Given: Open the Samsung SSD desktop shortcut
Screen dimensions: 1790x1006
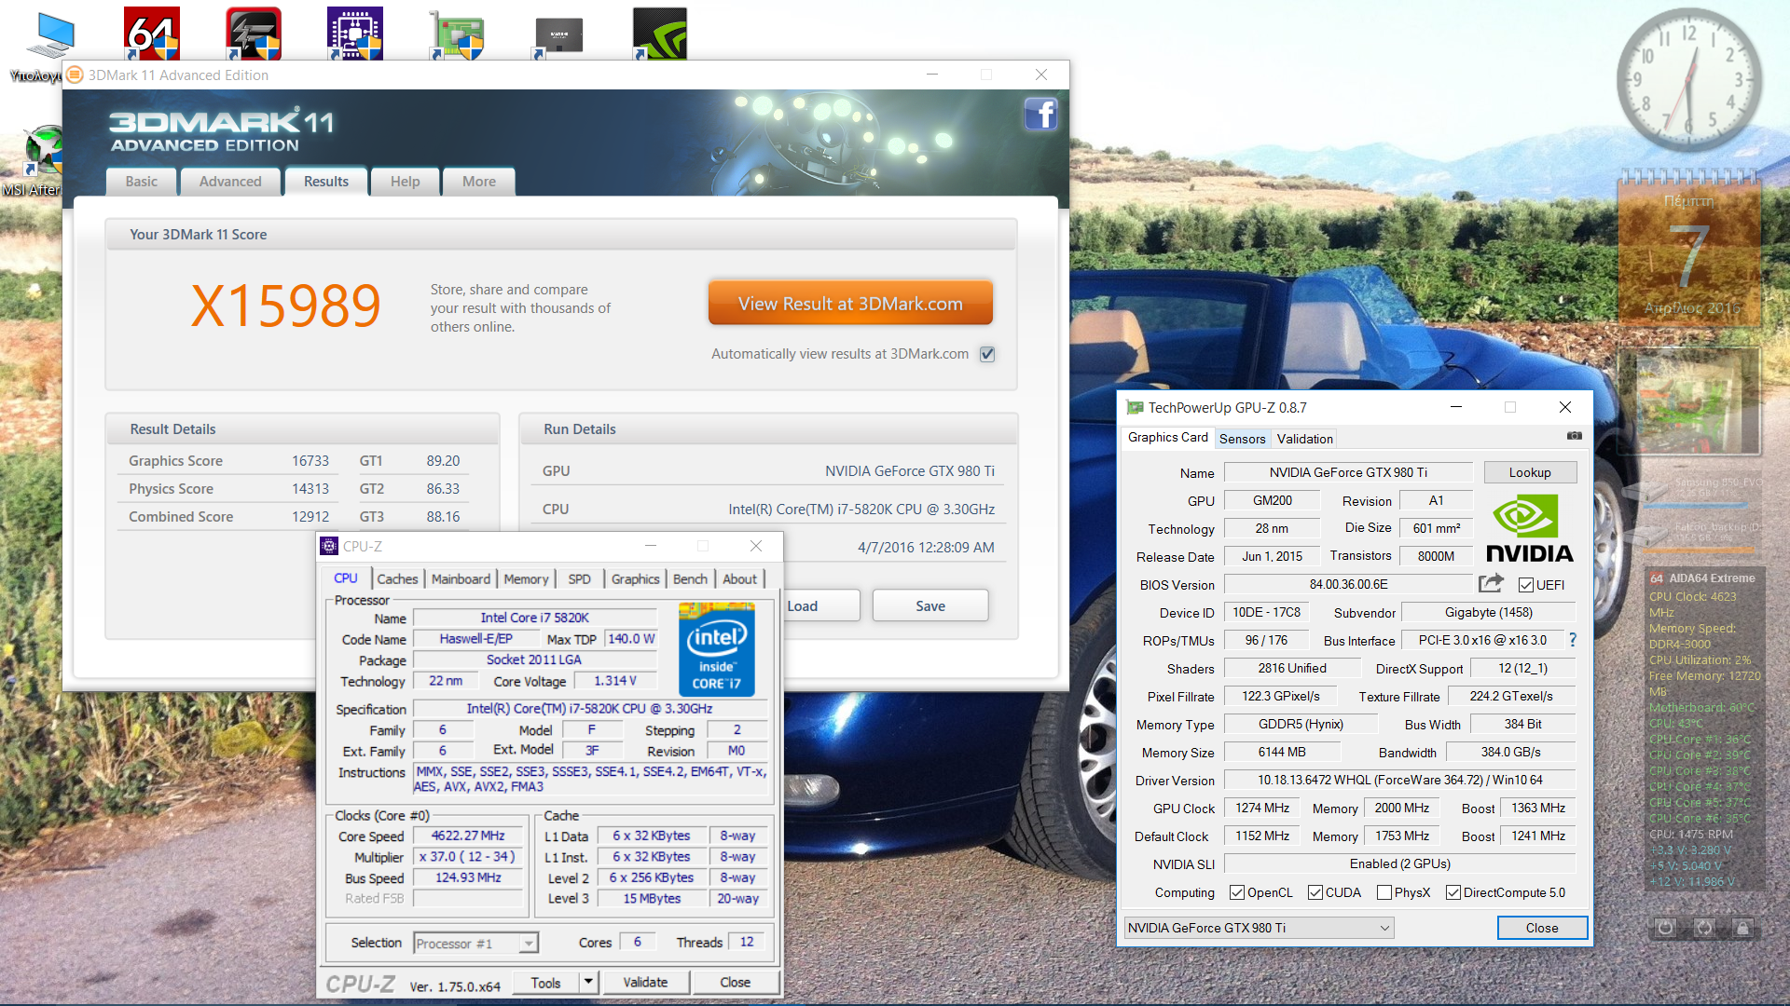Looking at the screenshot, I should click(x=558, y=37).
